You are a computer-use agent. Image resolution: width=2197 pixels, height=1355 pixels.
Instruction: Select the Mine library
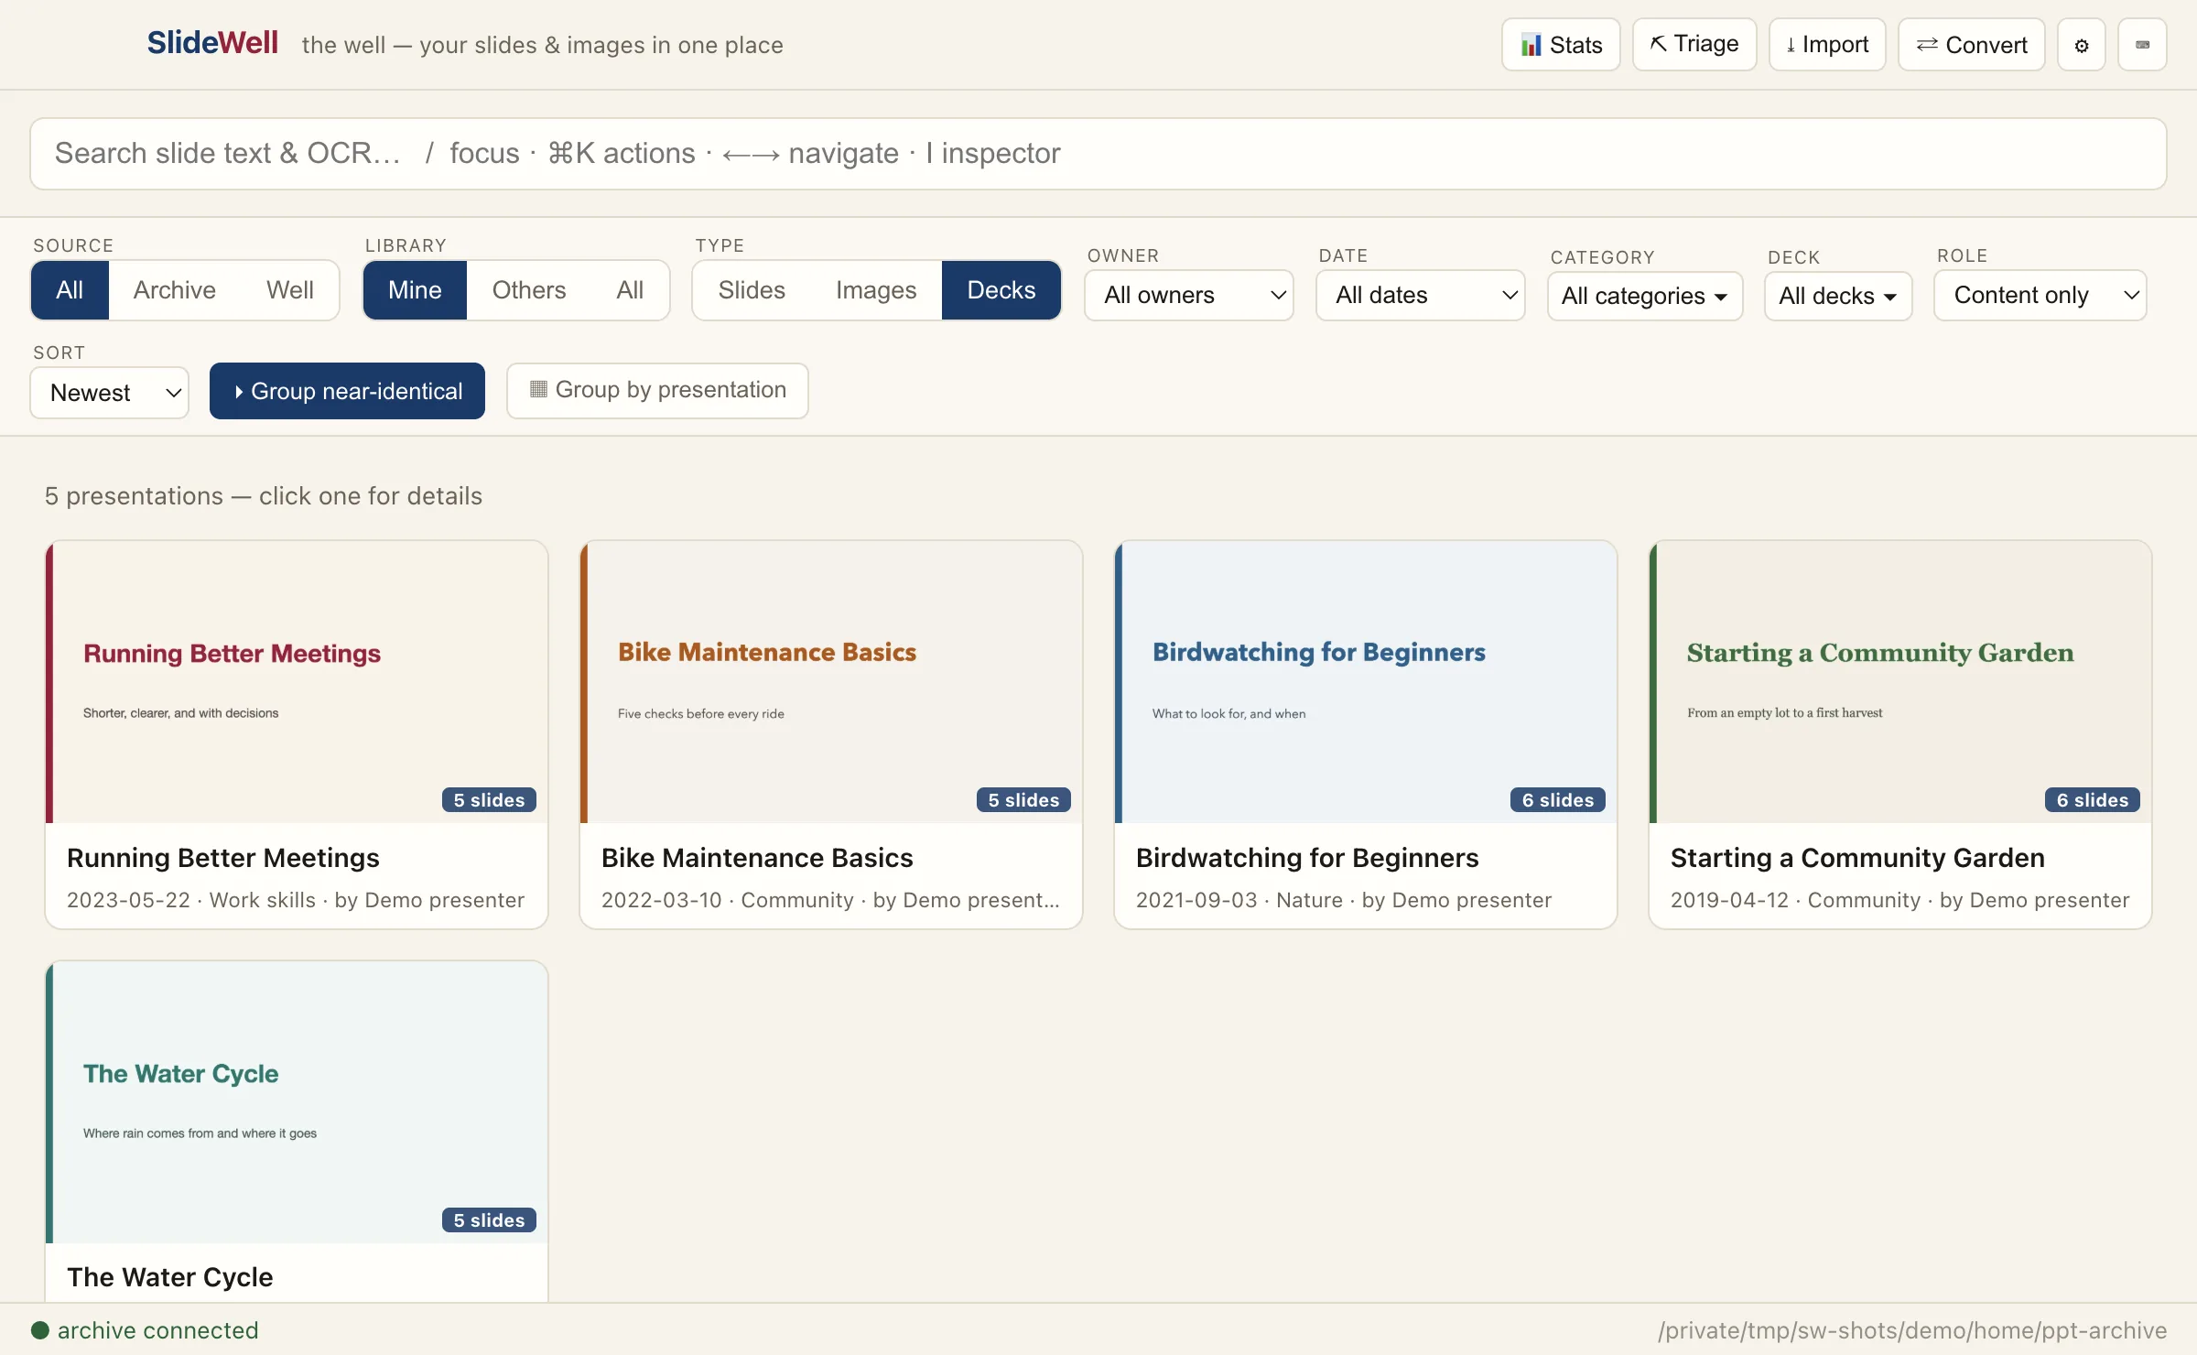(415, 290)
